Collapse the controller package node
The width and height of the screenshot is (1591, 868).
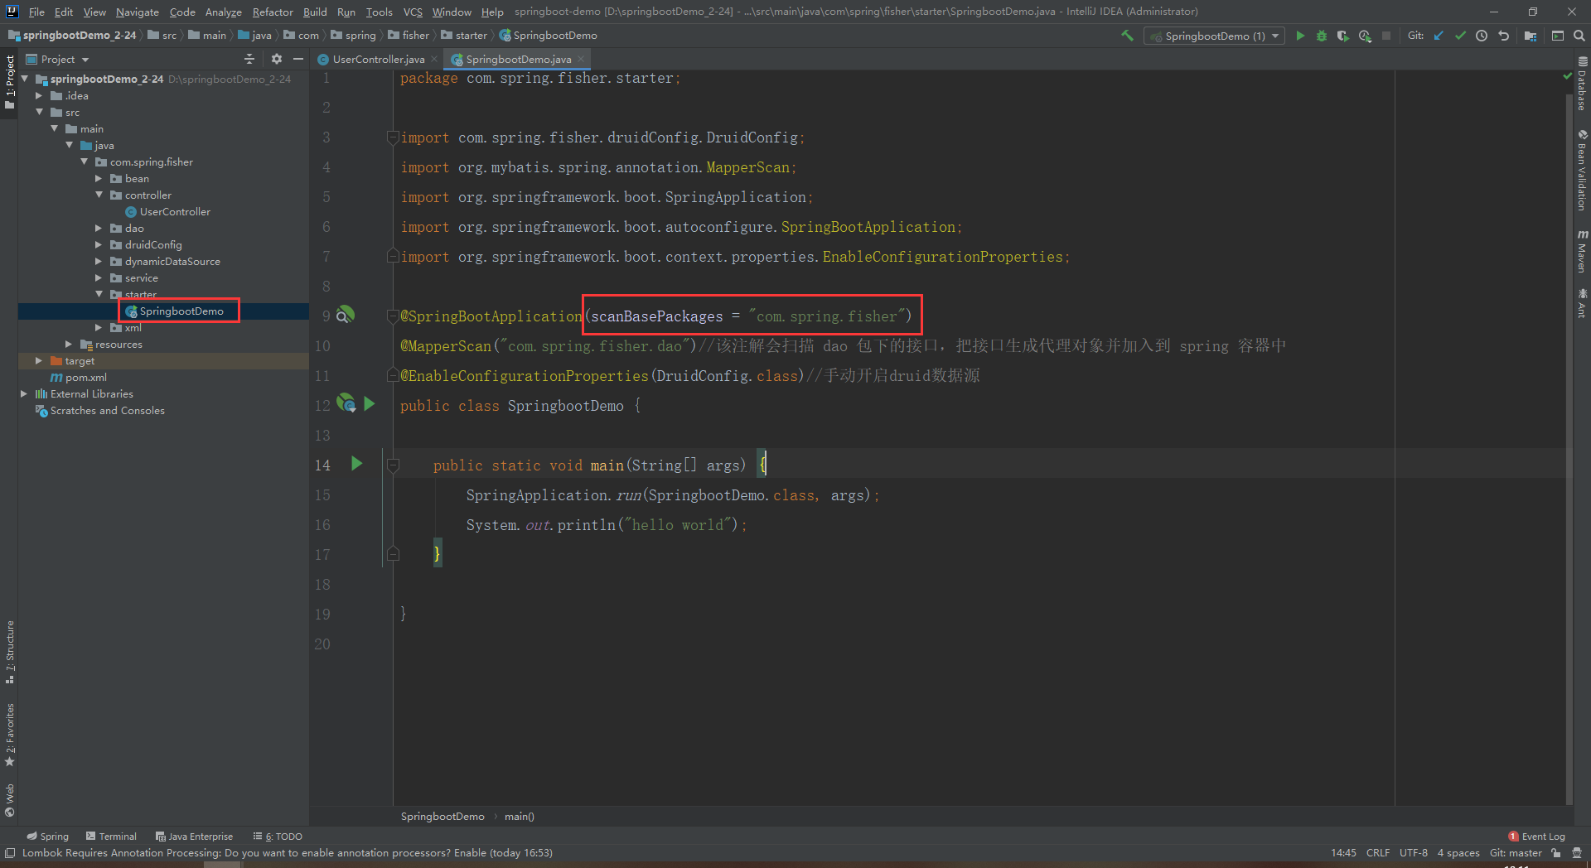pyautogui.click(x=99, y=195)
